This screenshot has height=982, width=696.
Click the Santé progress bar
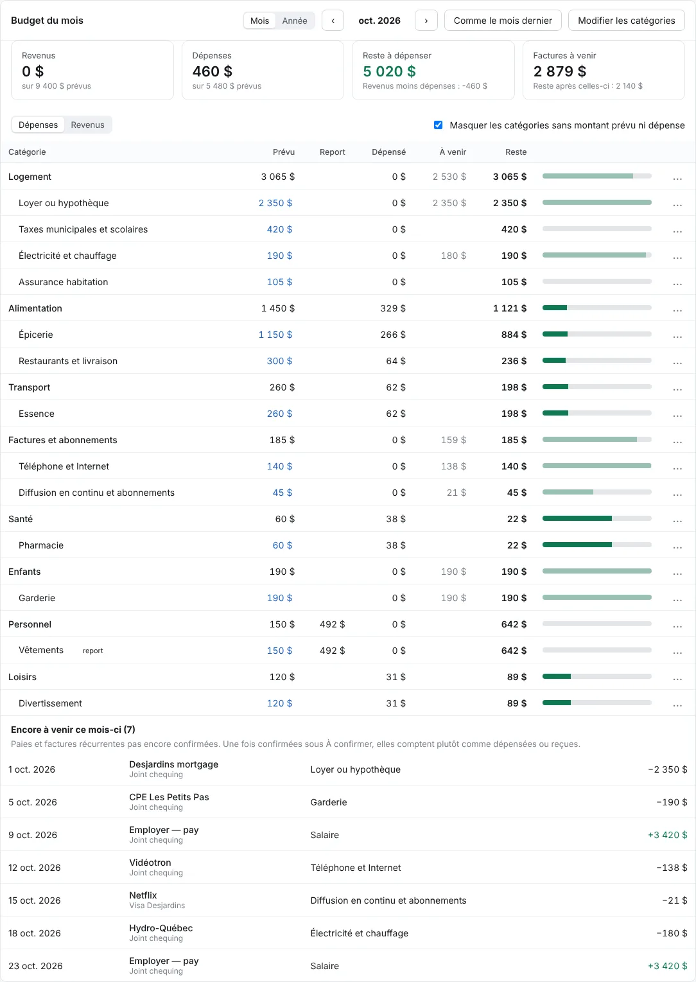coord(597,518)
